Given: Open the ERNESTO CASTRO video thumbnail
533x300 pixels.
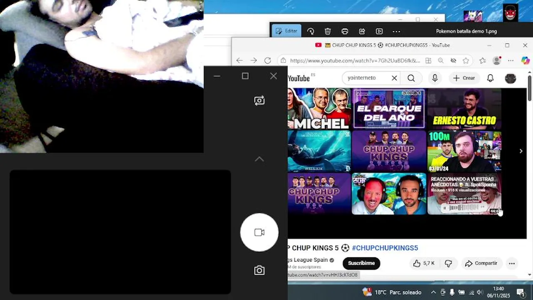Looking at the screenshot, I should tap(464, 108).
